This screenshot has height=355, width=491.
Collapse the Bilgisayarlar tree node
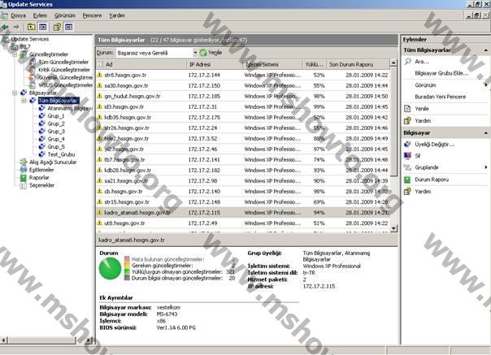15,93
